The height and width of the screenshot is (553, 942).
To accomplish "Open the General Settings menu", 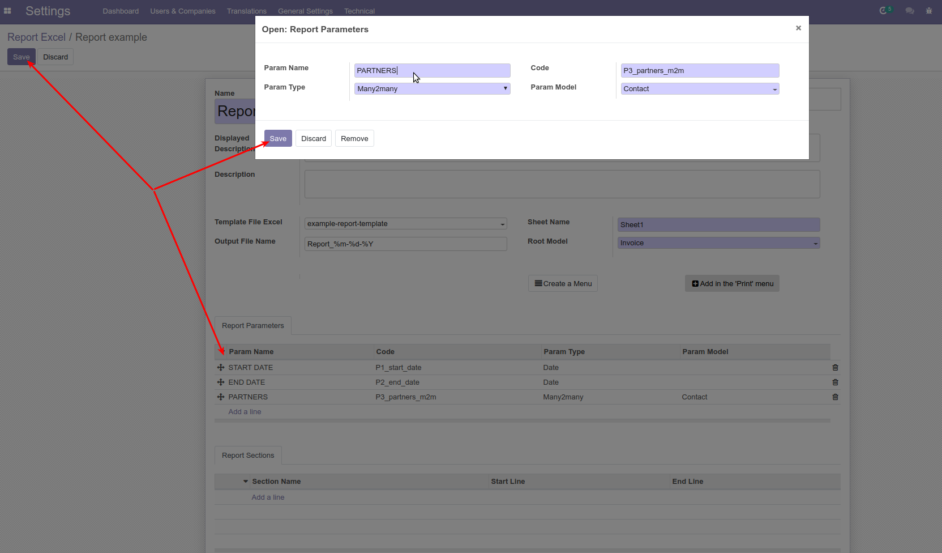I will coord(305,11).
